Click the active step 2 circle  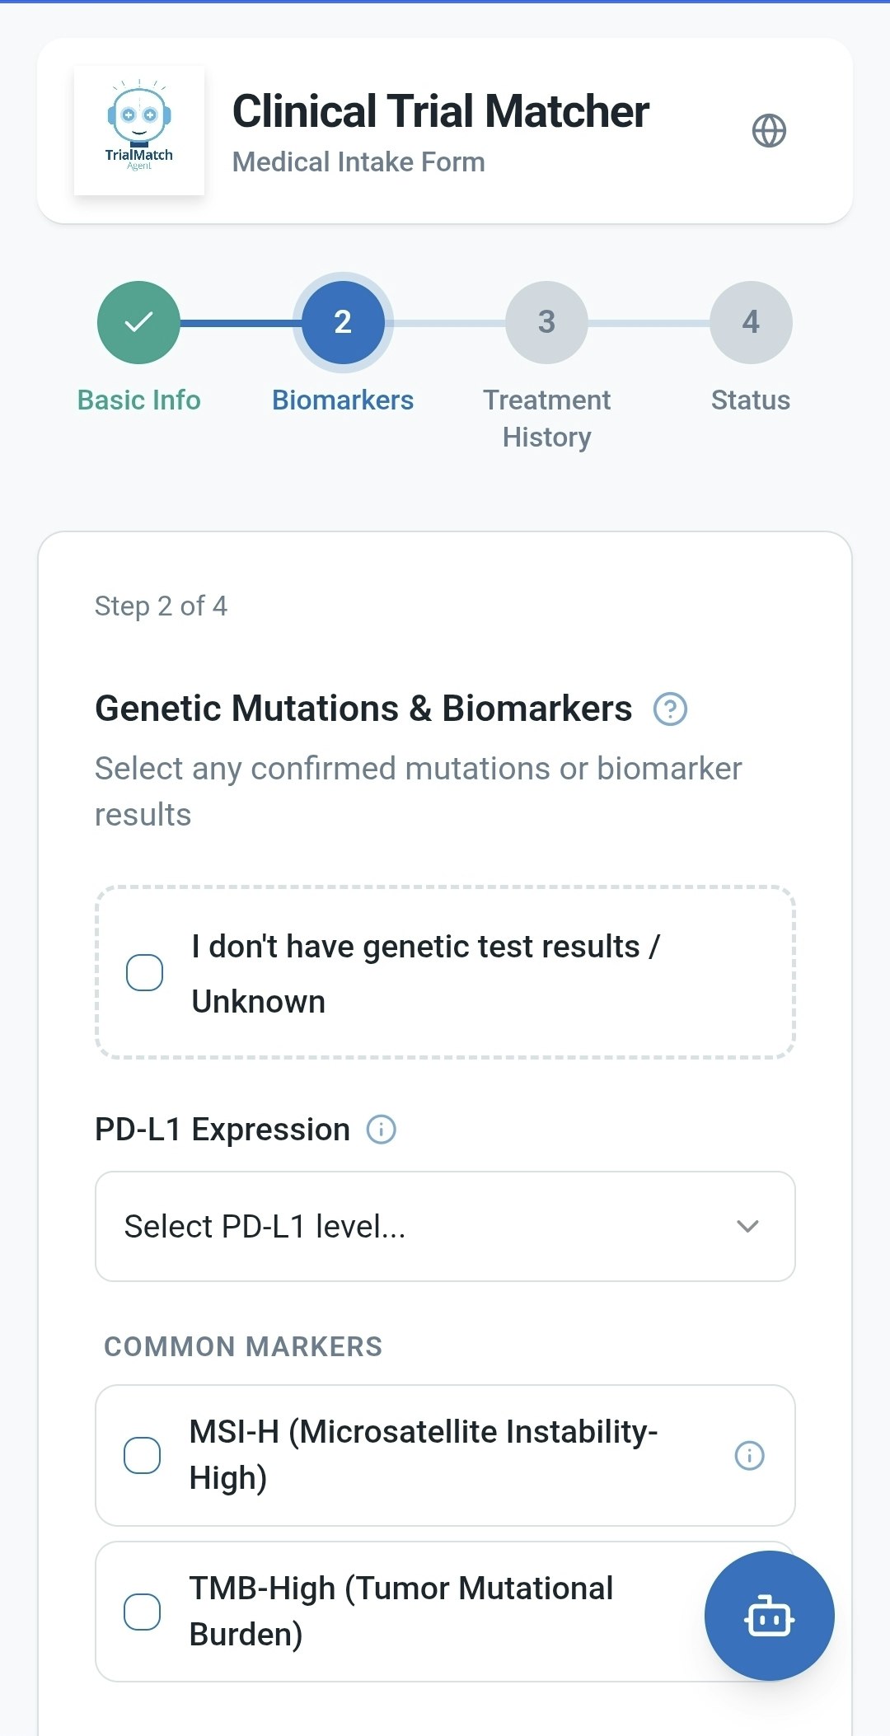tap(343, 322)
